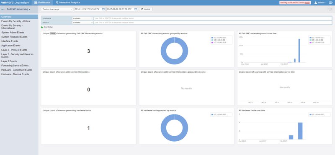The height and width of the screenshot is (155, 335).
Task: Click the VMware Log Insight logo
Action: click(x=15, y=3)
